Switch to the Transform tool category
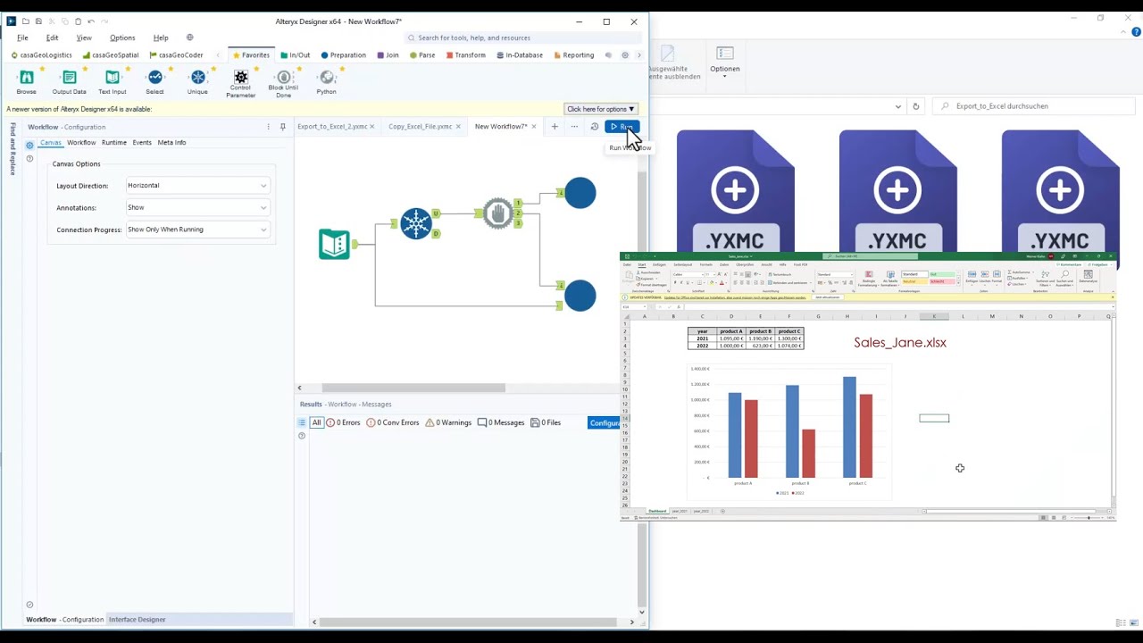This screenshot has height=643, width=1143. 465,55
